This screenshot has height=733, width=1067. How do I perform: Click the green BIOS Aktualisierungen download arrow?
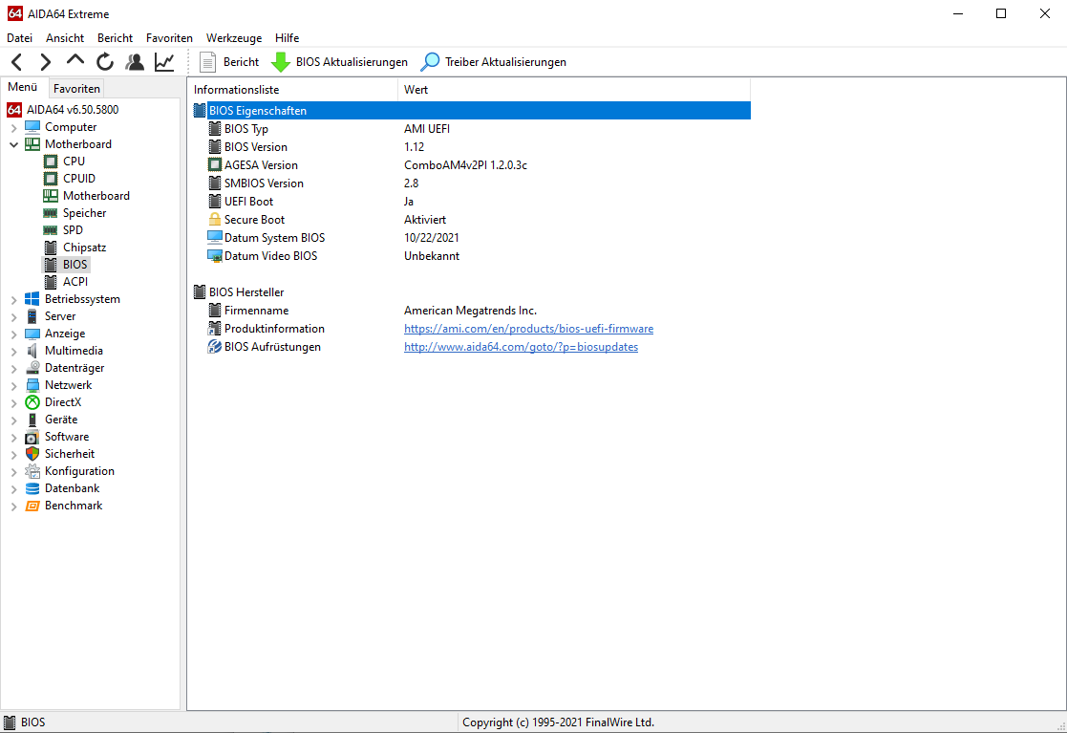pos(280,62)
